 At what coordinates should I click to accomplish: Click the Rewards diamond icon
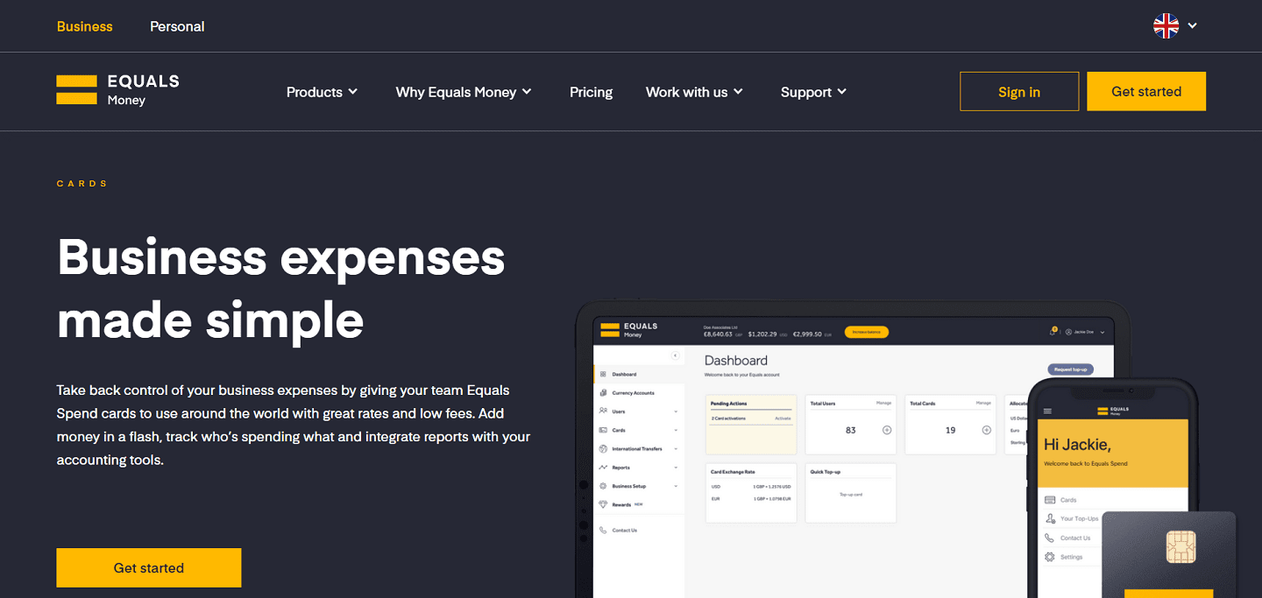tap(603, 504)
